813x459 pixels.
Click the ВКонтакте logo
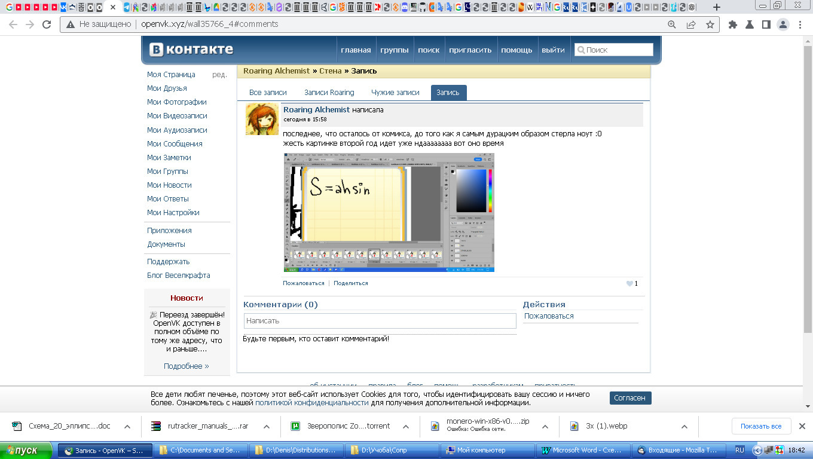click(x=191, y=50)
